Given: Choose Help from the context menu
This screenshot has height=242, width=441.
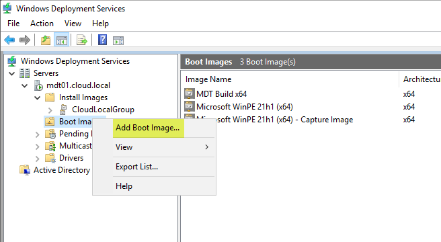Looking at the screenshot, I should (x=124, y=186).
